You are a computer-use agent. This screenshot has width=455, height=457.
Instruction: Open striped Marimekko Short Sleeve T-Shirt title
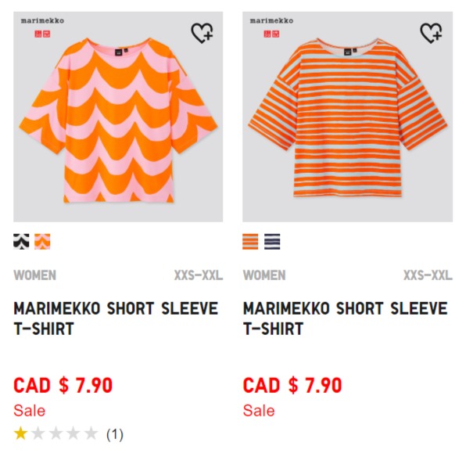pyautogui.click(x=346, y=318)
